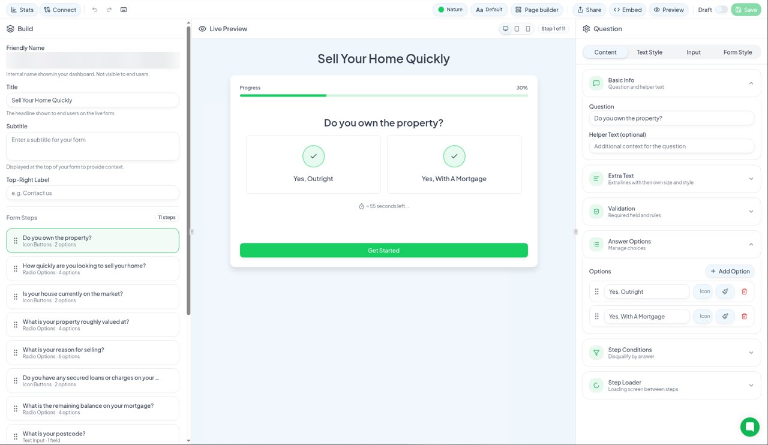
Task: Click the Subtitle input field
Action: click(92, 146)
